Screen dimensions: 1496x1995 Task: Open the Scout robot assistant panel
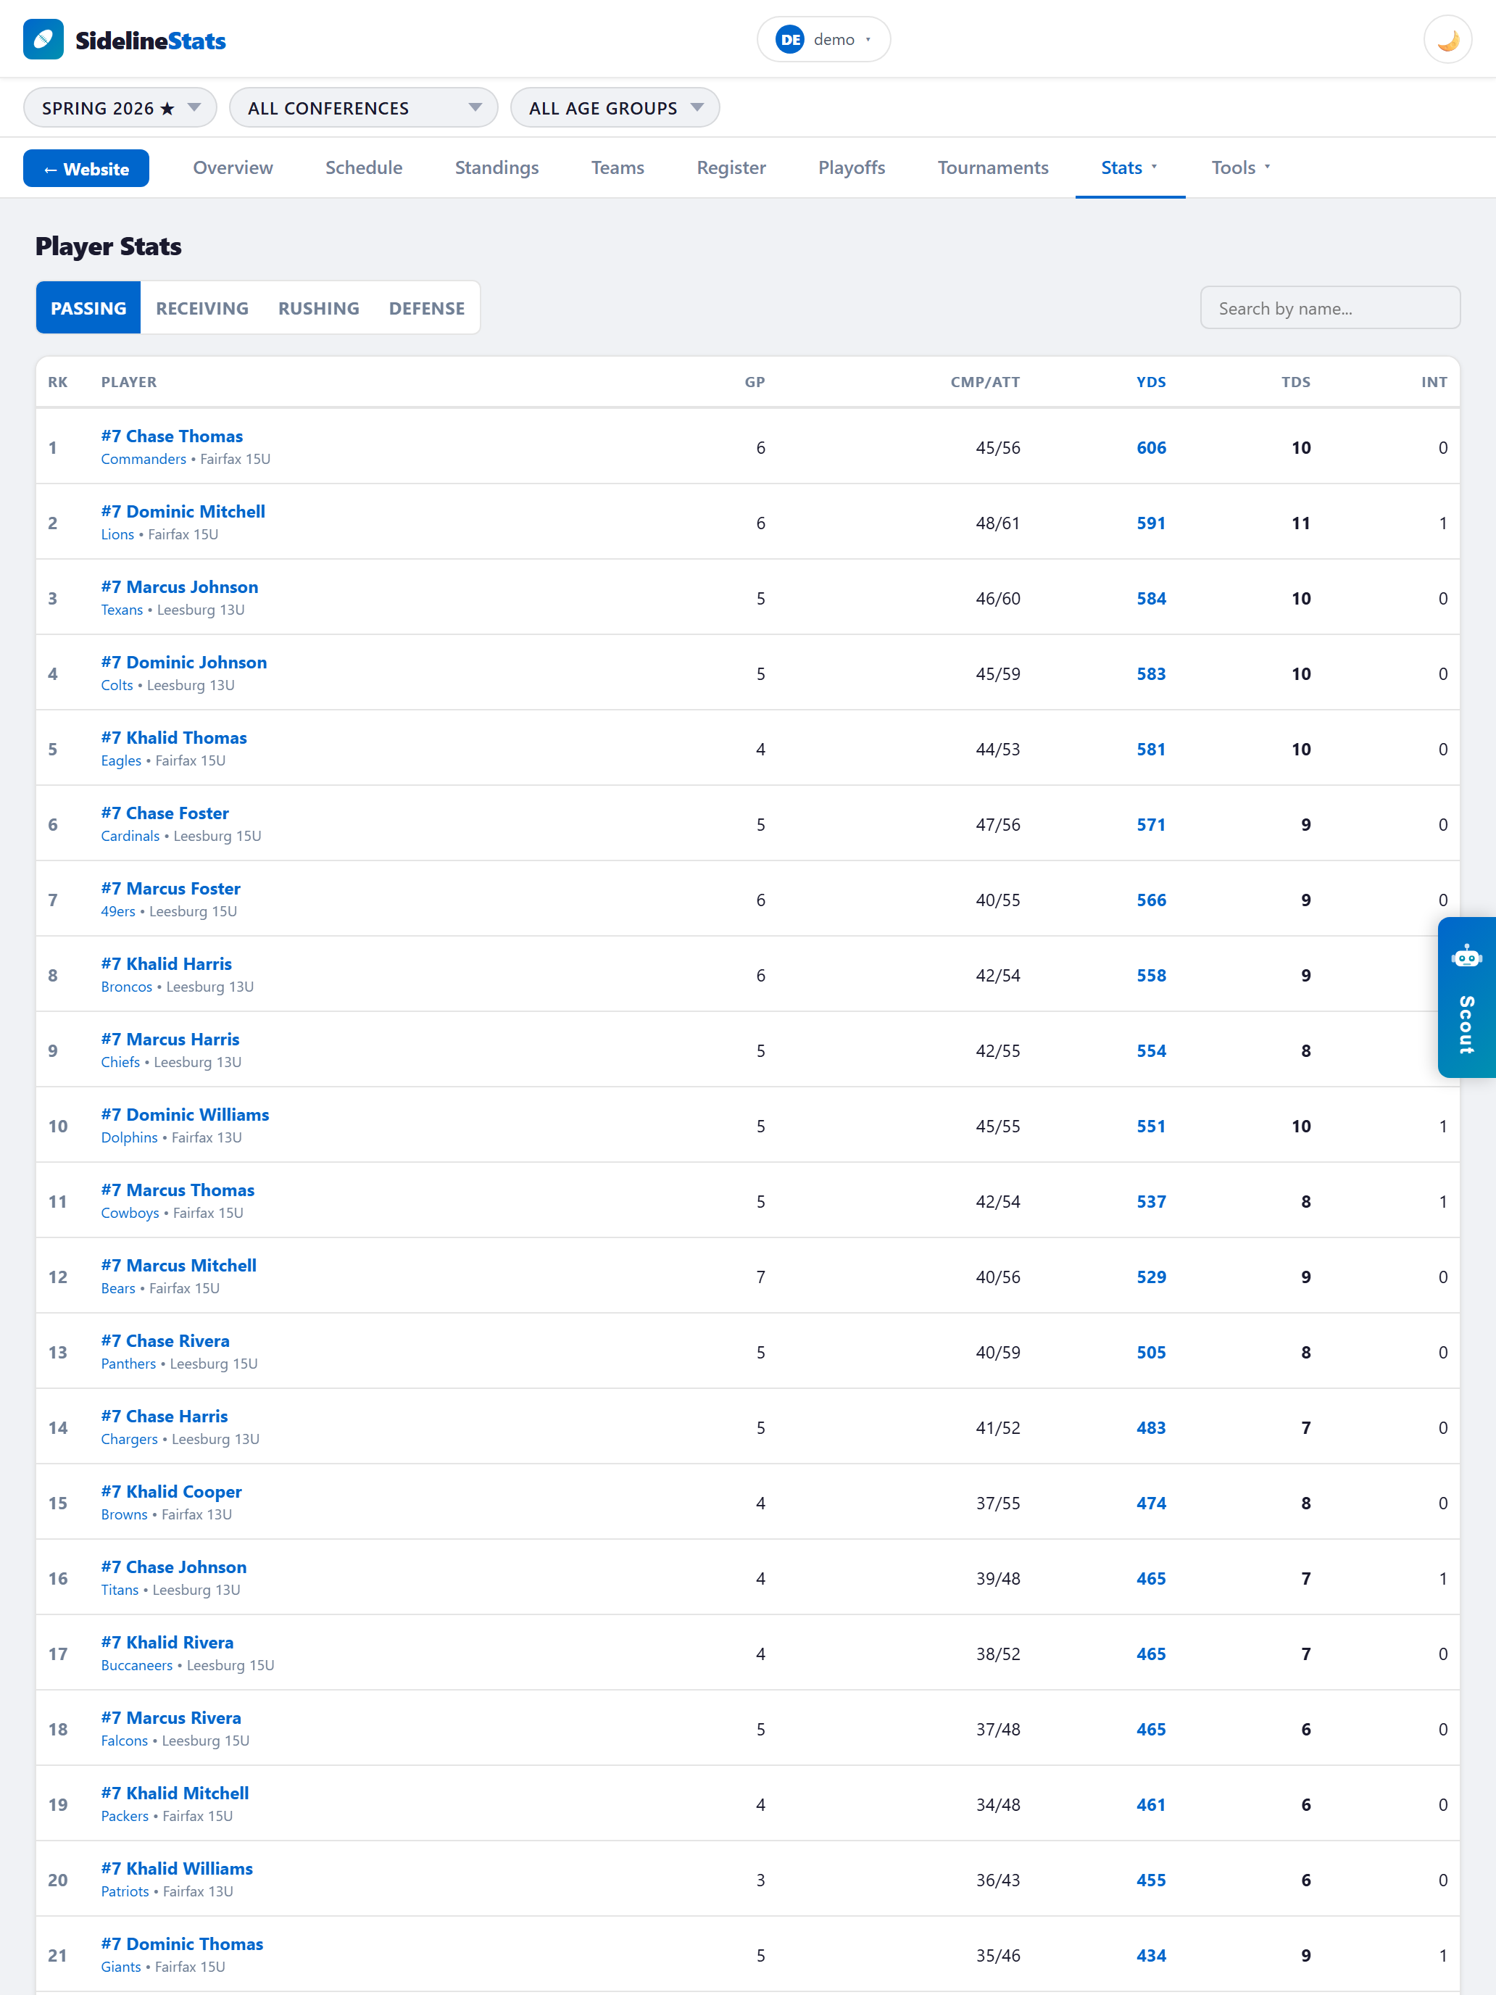tap(1466, 997)
